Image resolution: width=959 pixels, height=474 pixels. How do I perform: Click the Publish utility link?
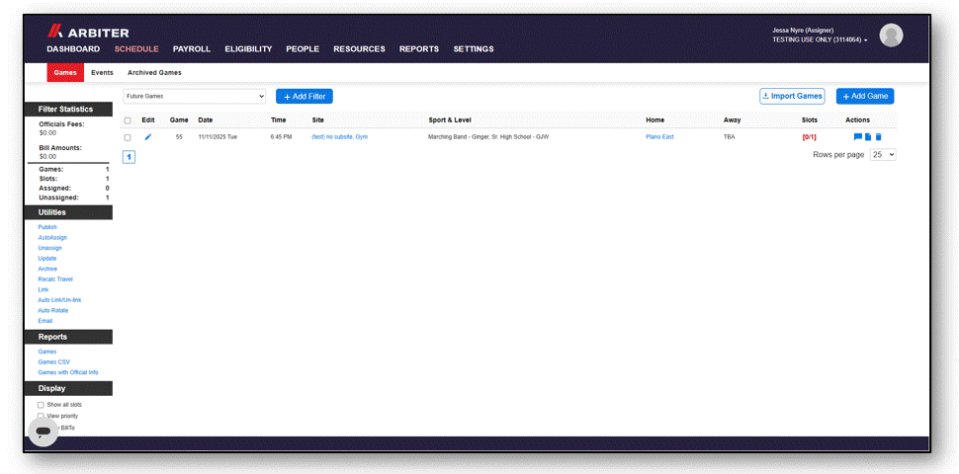click(x=47, y=227)
